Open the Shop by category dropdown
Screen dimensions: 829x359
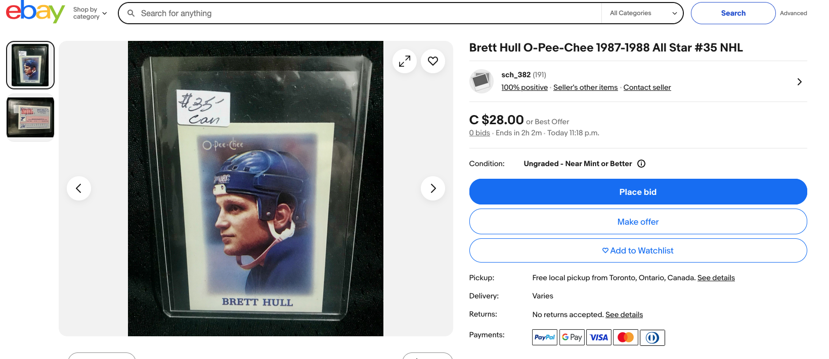pyautogui.click(x=90, y=13)
